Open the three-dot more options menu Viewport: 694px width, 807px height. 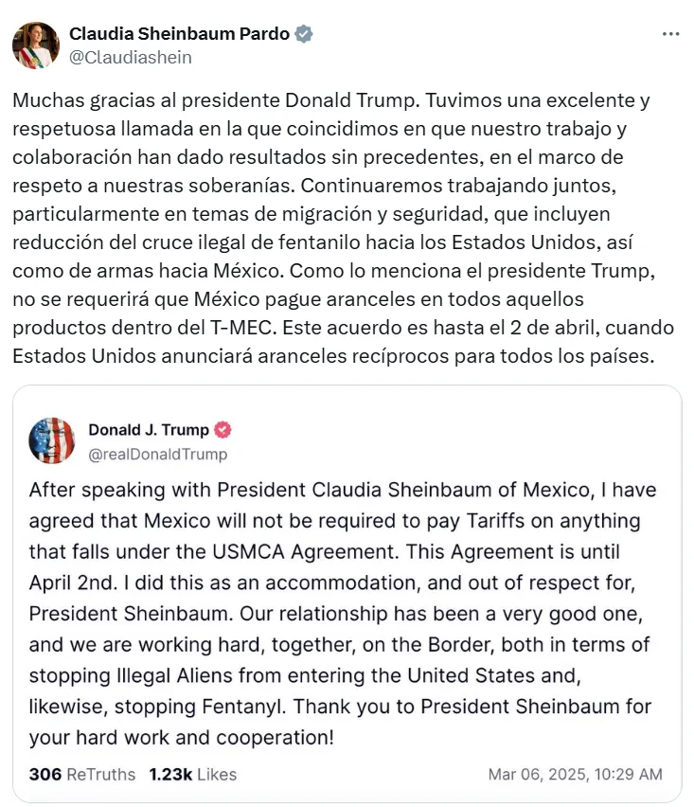(670, 33)
